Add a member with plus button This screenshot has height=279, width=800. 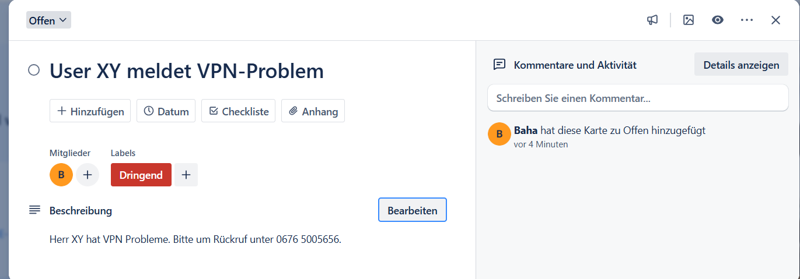(88, 175)
